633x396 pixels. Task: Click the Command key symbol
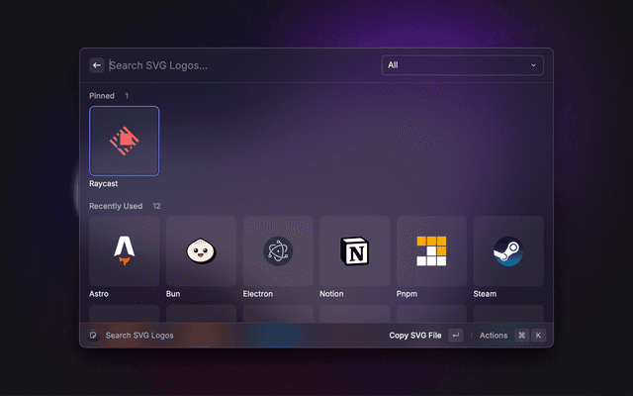(x=521, y=336)
